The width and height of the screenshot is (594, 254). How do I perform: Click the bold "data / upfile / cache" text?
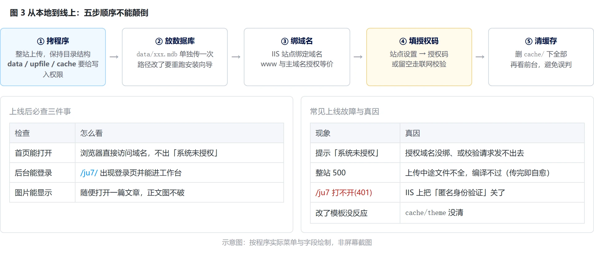point(42,64)
